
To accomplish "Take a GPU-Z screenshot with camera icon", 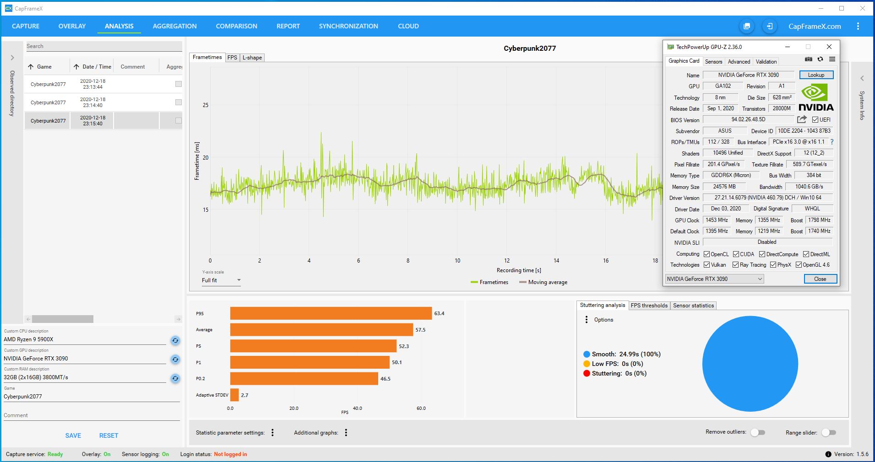I will click(809, 59).
